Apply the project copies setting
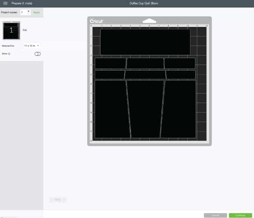Image resolution: width=254 pixels, height=218 pixels. [x=37, y=12]
